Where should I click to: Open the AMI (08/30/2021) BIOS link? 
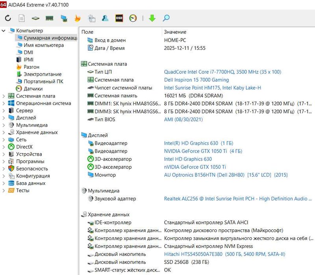[x=183, y=119]
